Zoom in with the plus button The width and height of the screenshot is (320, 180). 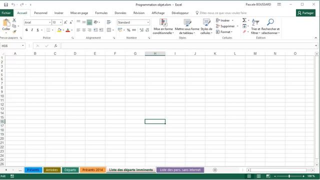[x=303, y=176]
